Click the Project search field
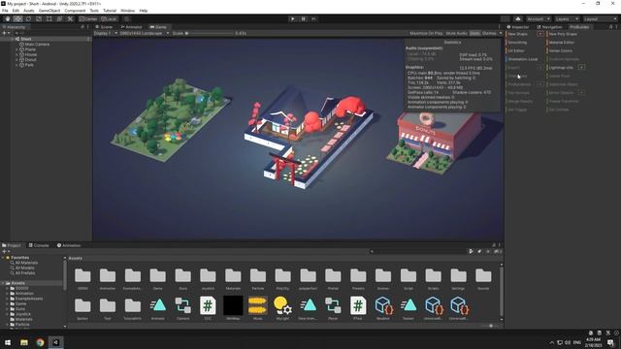This screenshot has width=621, height=349. point(418,251)
